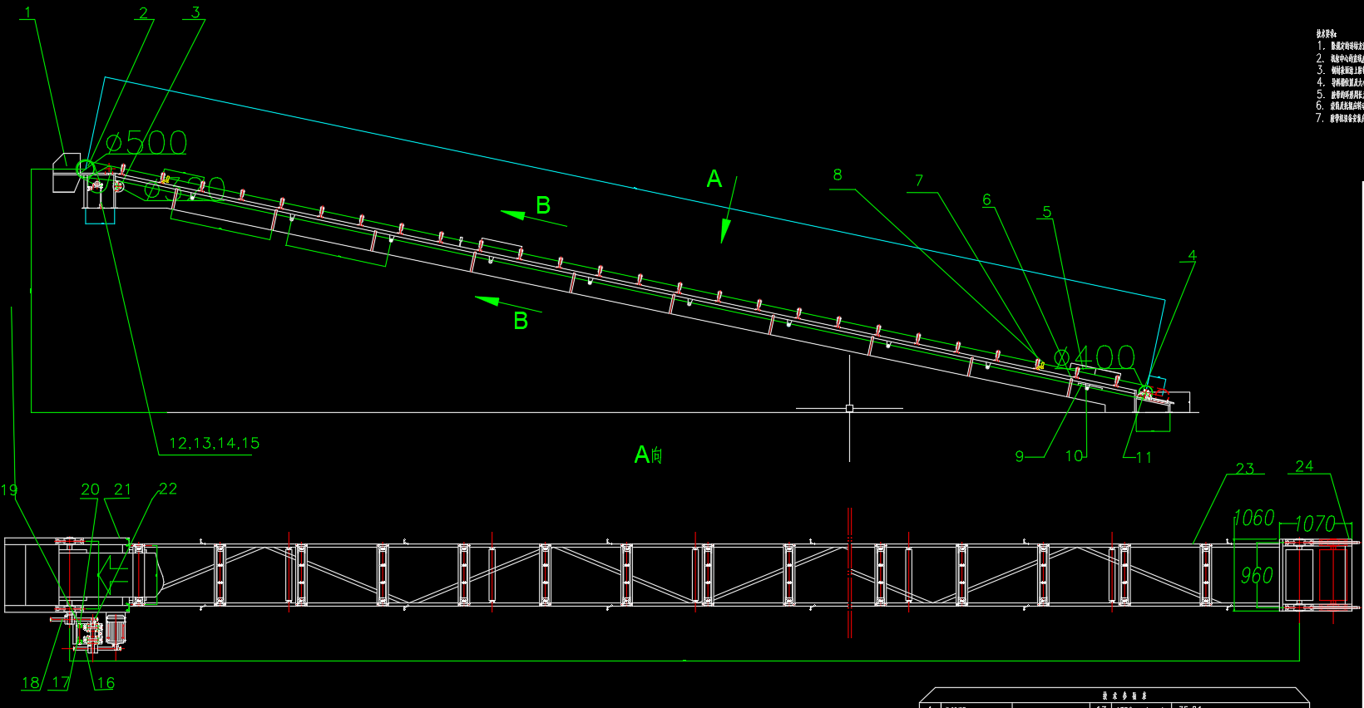Click callout number 24

coord(1305,466)
